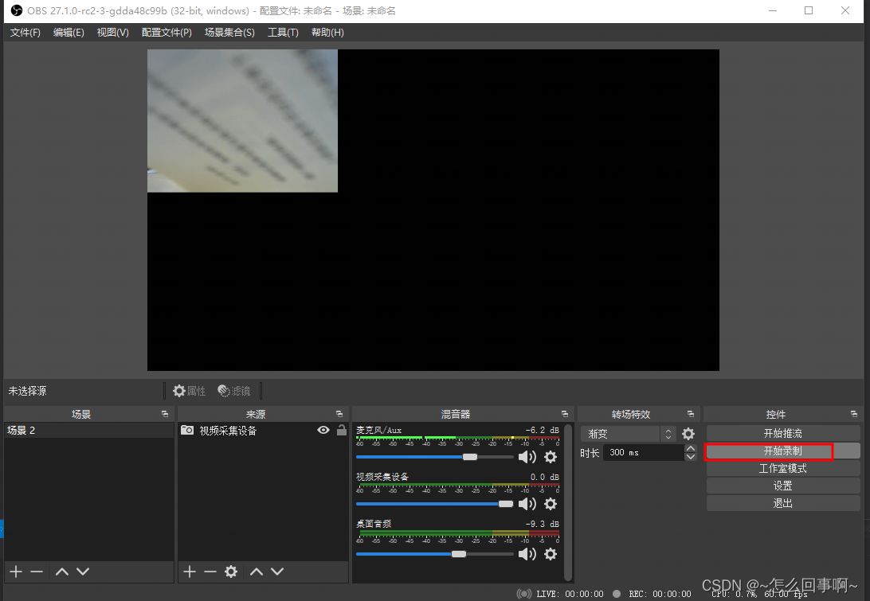
Task: Open transition properties gear icon
Action: click(688, 434)
